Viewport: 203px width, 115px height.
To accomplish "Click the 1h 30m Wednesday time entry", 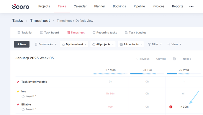I will [x=184, y=107].
